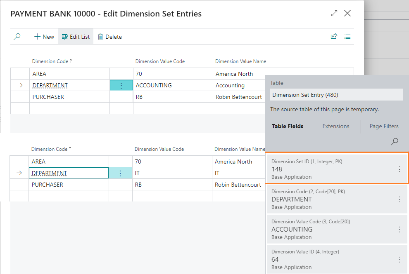The image size is (409, 274).
Task: Click the ACCOUNTING dimension value code cell
Action: pos(154,85)
